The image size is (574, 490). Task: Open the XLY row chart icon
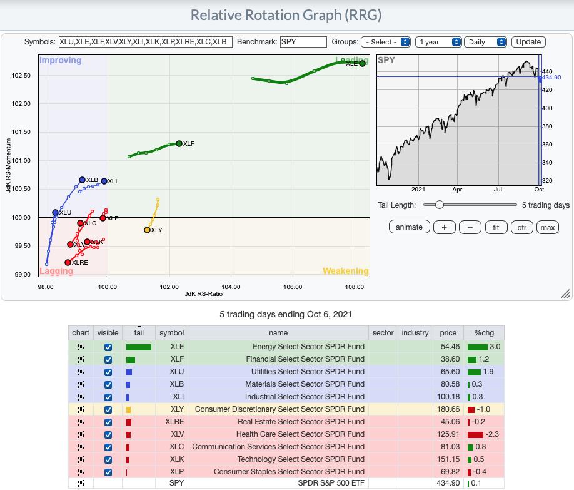click(81, 409)
